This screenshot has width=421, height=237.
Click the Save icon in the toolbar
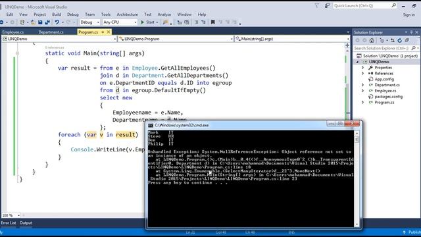coord(40,22)
